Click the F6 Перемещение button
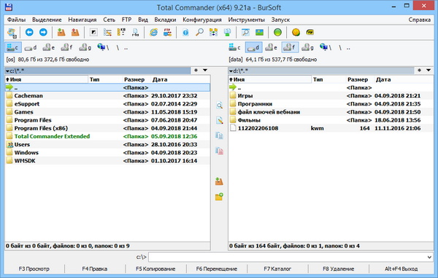 click(x=217, y=269)
